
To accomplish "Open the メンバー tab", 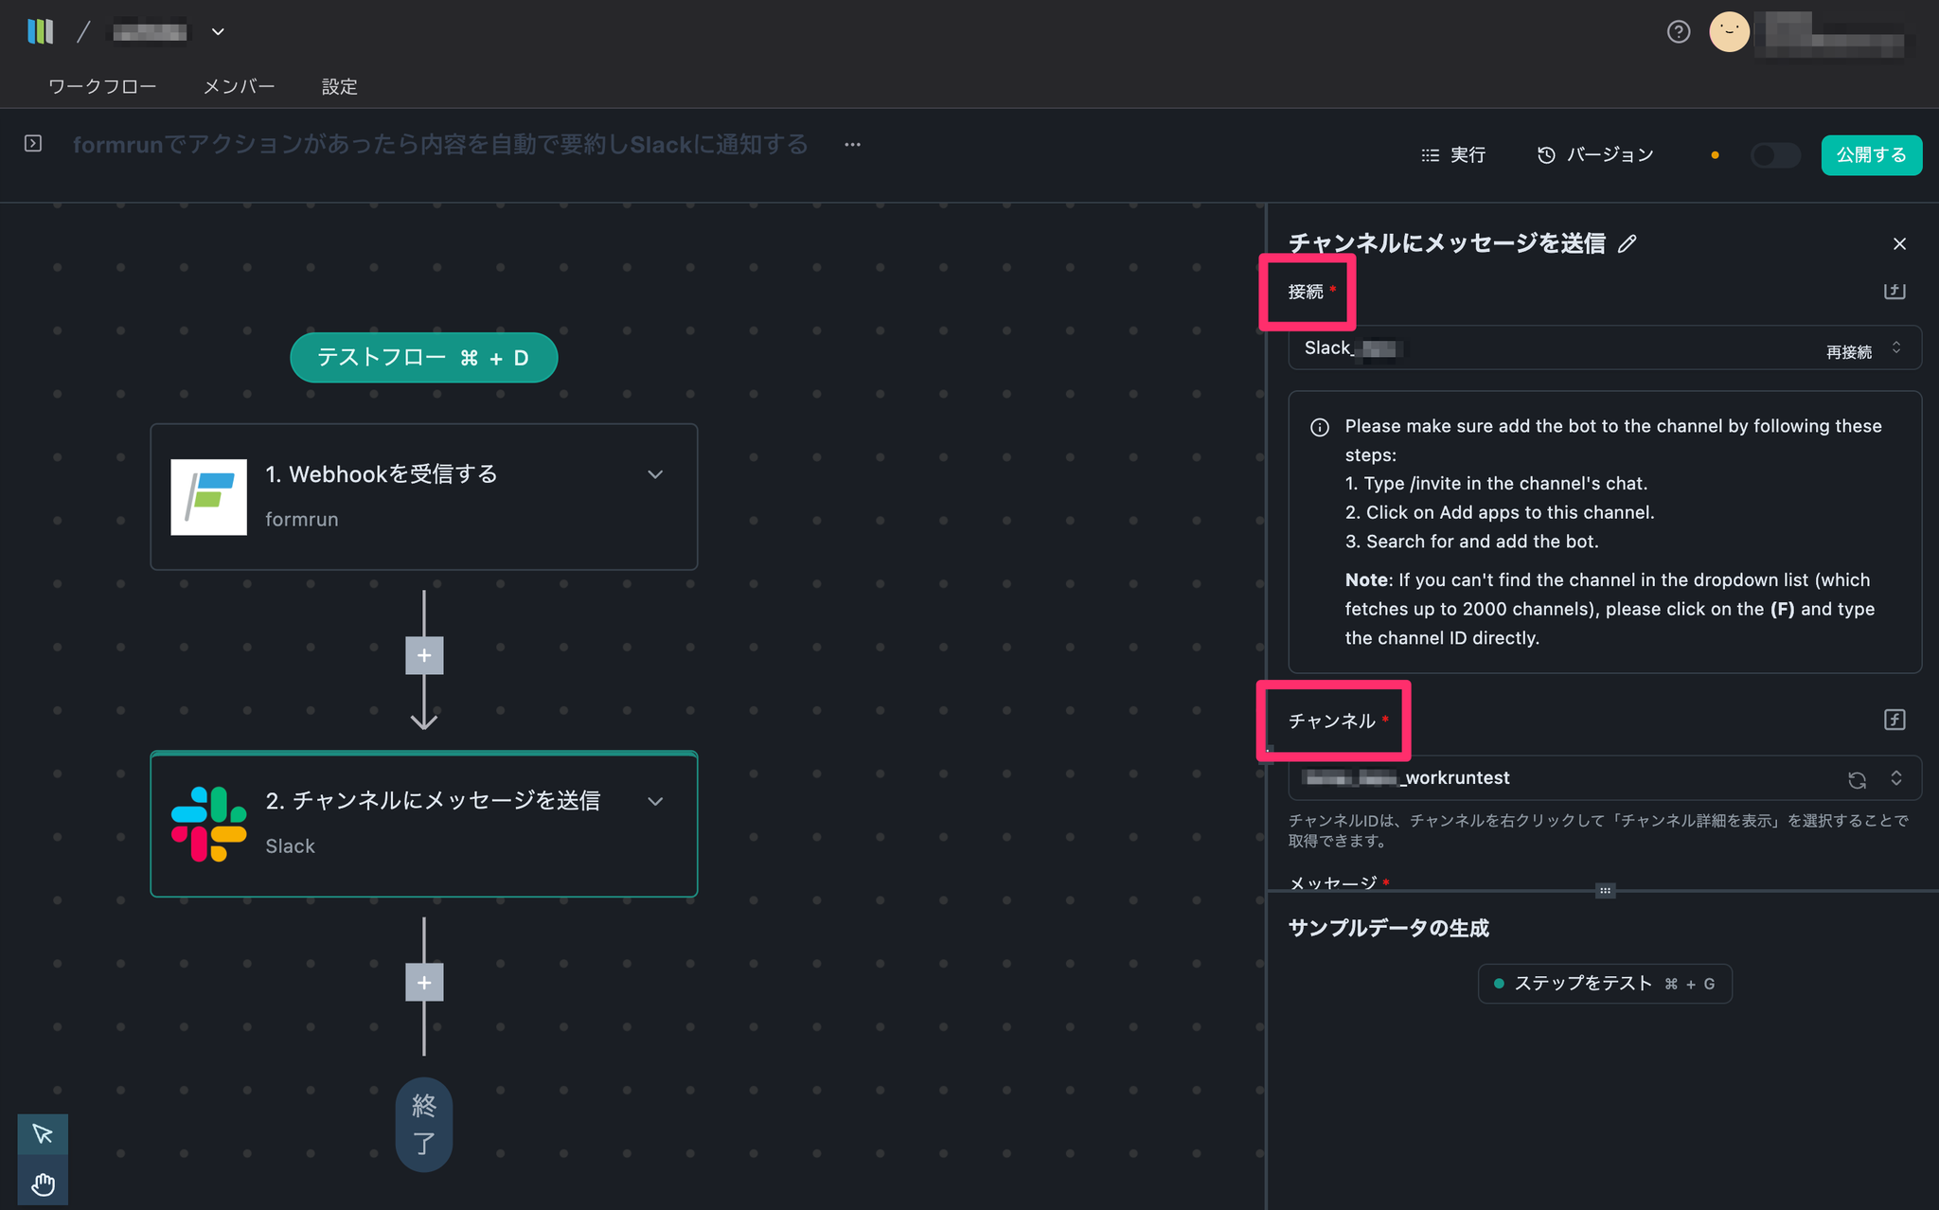I will click(239, 86).
